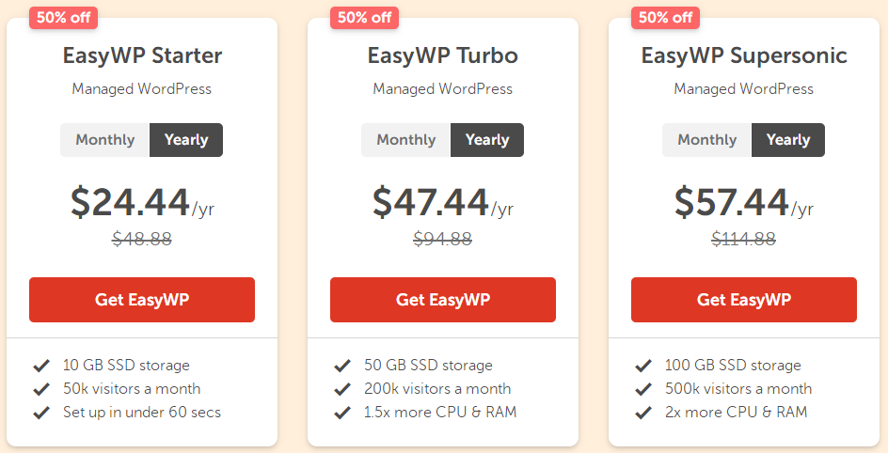This screenshot has height=453, width=888.
Task: Click checkmark beside 50k visitors a month
Action: (x=41, y=389)
